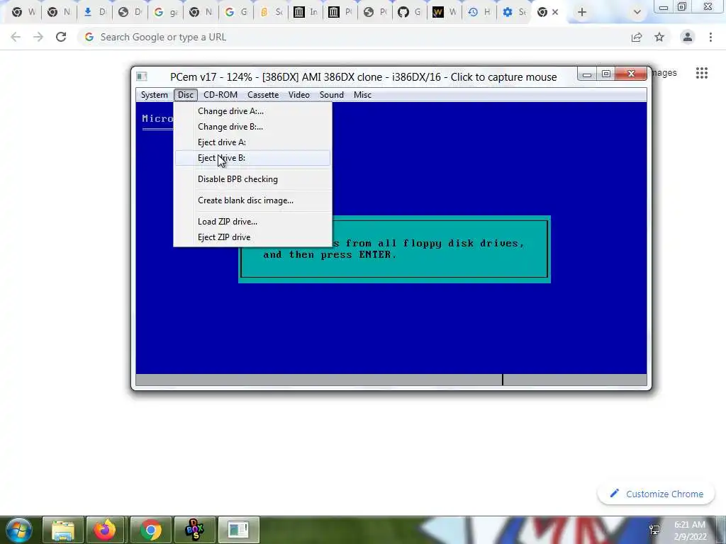726x544 pixels.
Task: Open the Misc menu
Action: tap(362, 95)
